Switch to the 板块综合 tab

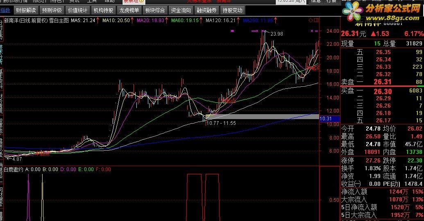click(x=155, y=11)
